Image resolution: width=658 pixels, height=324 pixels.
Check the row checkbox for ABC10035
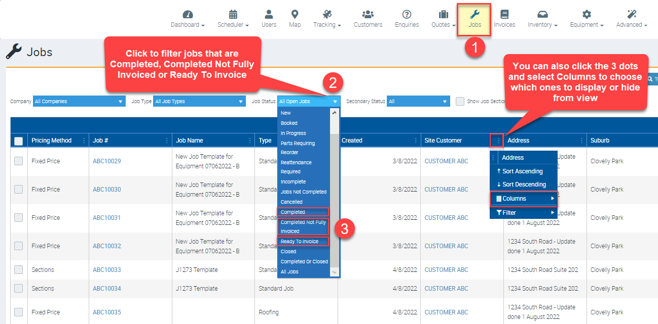[18, 312]
